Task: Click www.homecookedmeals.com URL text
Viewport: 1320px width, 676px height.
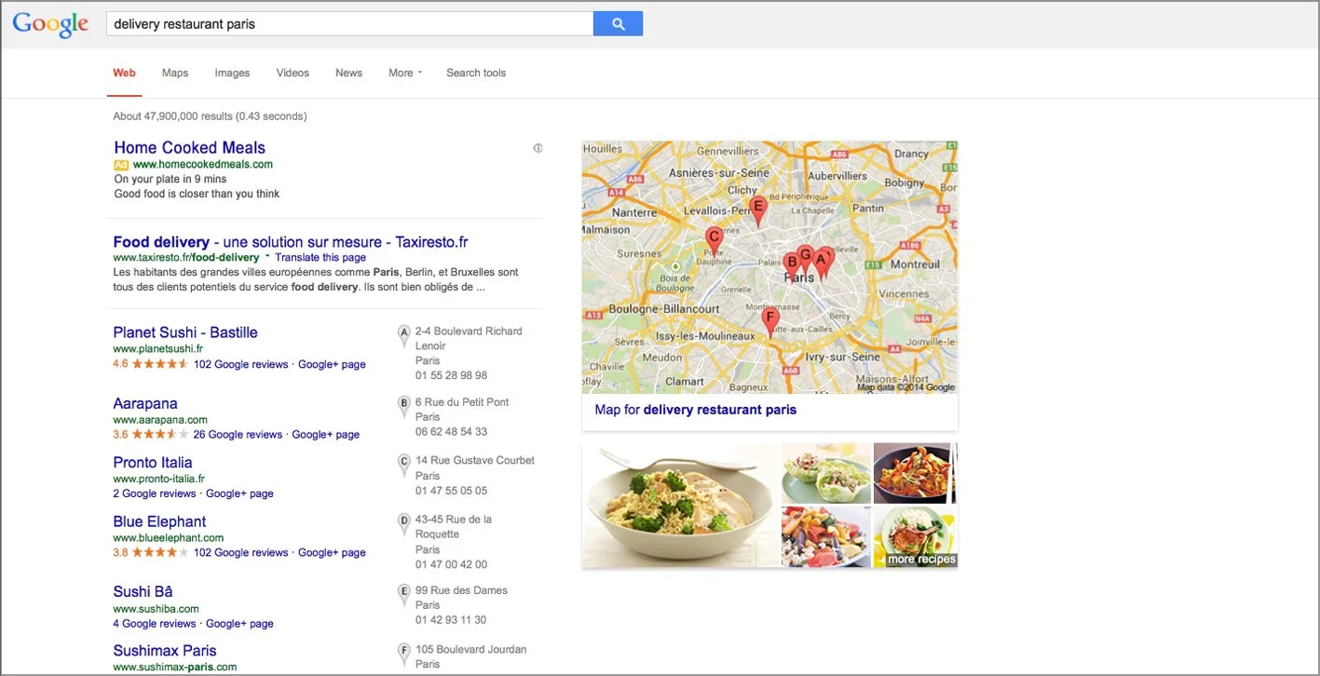Action: pyautogui.click(x=203, y=165)
